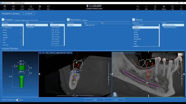Open Settings gear icon
Image resolution: width=186 pixels, height=104 pixels.
coord(164,6)
